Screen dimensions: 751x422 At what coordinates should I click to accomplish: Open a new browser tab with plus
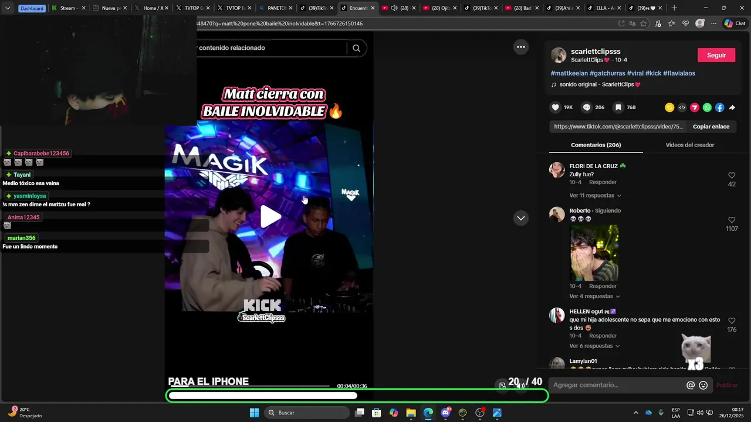[674, 8]
